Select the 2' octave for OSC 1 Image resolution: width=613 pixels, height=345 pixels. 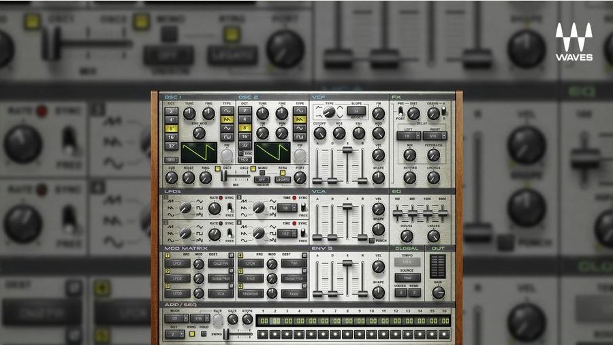point(171,111)
